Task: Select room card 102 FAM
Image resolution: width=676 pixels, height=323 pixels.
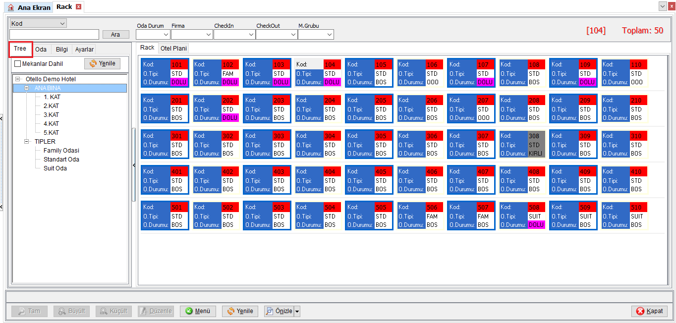Action: click(x=216, y=73)
